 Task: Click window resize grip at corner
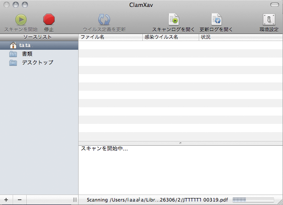(x=280, y=202)
